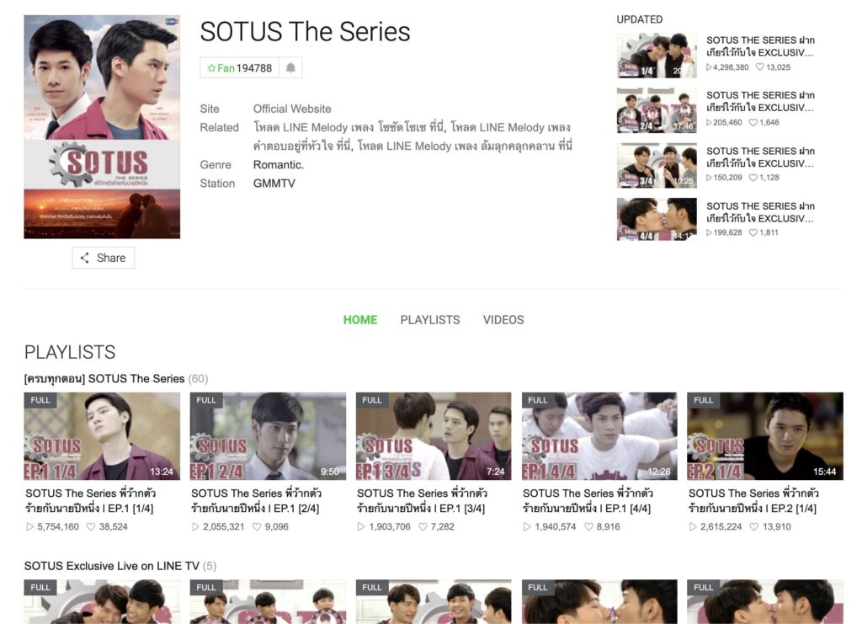This screenshot has height=624, width=862.
Task: Click the share arrow icon
Action: coord(85,258)
